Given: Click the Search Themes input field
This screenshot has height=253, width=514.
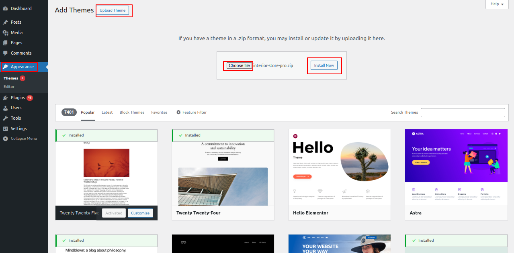Looking at the screenshot, I should coord(463,112).
